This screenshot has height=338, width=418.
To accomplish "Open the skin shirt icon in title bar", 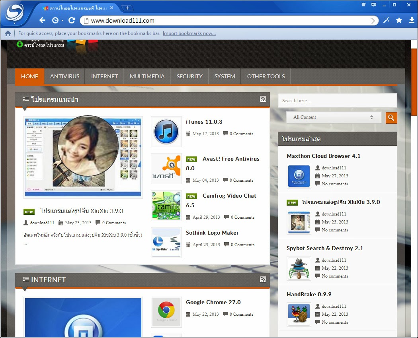I will [x=363, y=4].
